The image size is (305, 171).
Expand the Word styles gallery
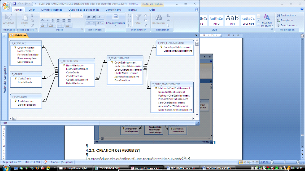(258, 25)
